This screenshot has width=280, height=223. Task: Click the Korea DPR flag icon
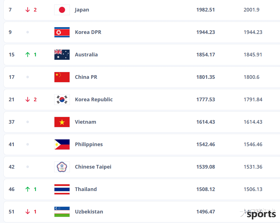[x=62, y=32]
